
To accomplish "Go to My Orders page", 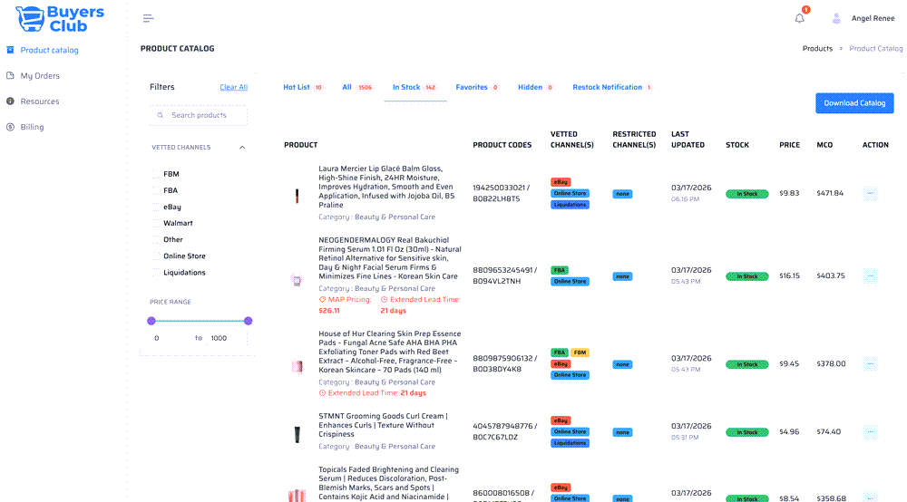I will pos(40,76).
